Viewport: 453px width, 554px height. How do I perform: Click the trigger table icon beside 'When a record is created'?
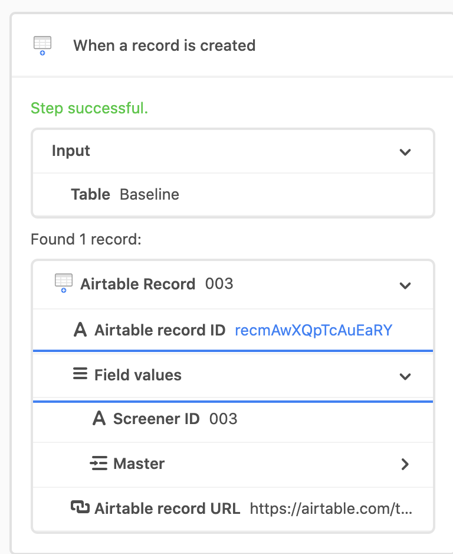pos(42,46)
